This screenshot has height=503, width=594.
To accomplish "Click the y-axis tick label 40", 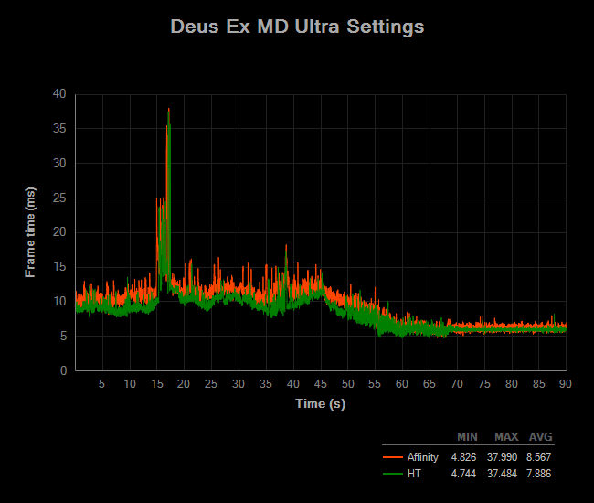I will coord(59,94).
